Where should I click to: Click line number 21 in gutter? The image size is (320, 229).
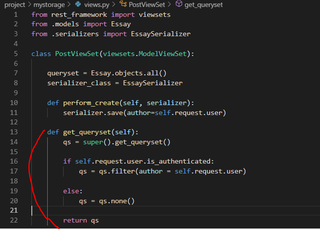(14, 210)
